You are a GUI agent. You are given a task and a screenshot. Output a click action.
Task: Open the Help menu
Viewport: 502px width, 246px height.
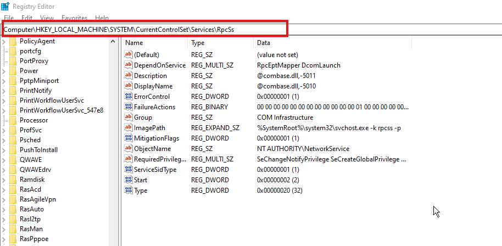102,18
